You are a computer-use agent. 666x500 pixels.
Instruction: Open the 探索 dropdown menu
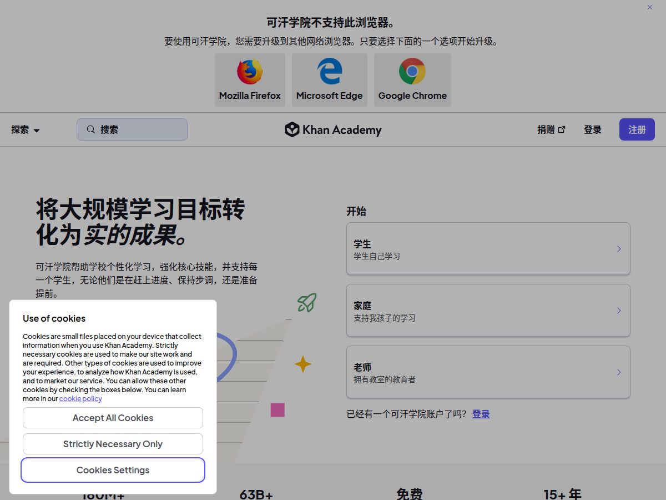pyautogui.click(x=26, y=129)
